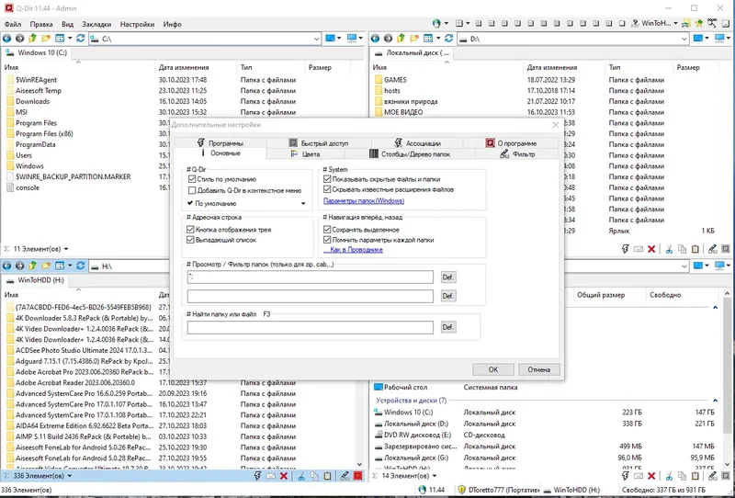Open the Файл menu

13,24
